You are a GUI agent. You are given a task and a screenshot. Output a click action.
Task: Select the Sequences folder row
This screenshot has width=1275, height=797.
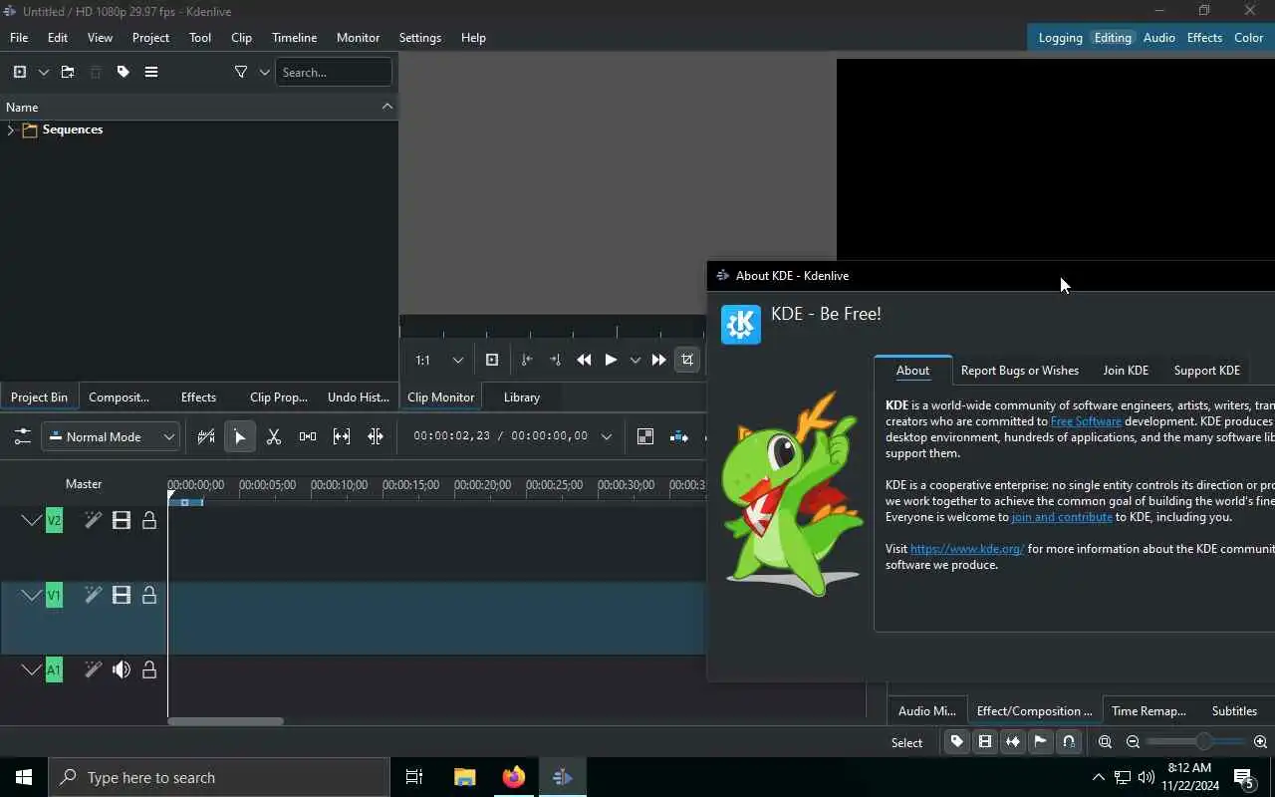(199, 130)
